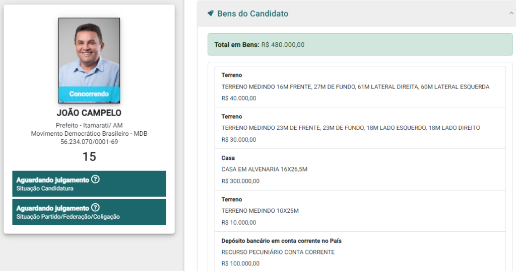Click the Concorrendo badge on the photo
The width and height of the screenshot is (516, 271).
pyautogui.click(x=89, y=95)
